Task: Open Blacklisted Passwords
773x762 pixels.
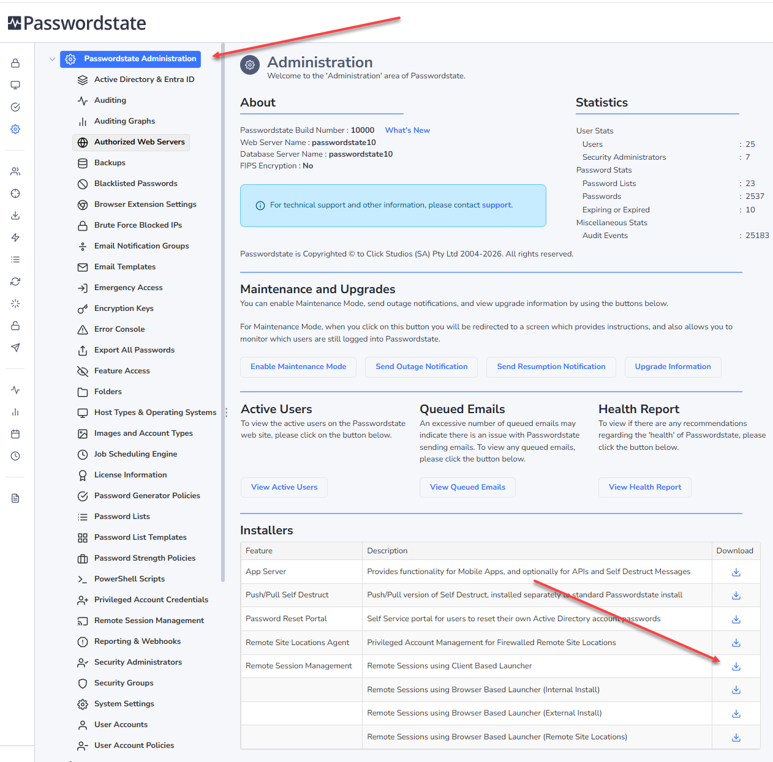Action: tap(127, 184)
